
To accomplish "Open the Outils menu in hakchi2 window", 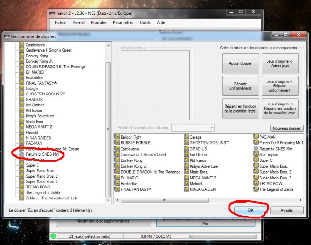I will click(x=145, y=23).
